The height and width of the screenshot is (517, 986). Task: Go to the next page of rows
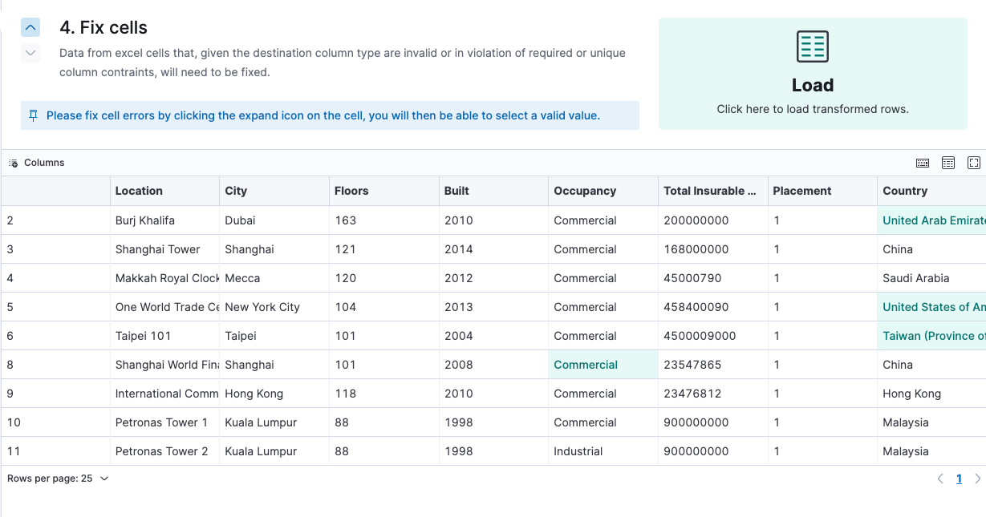coord(977,479)
